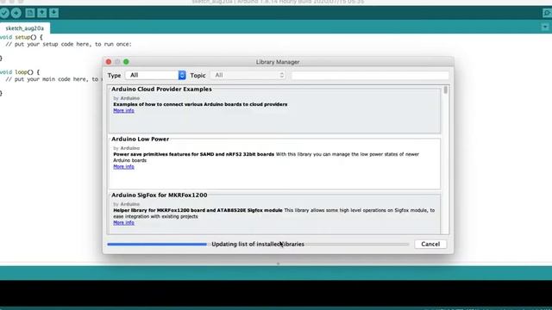Click the Upload arrow icon in toolbar

[16, 13]
